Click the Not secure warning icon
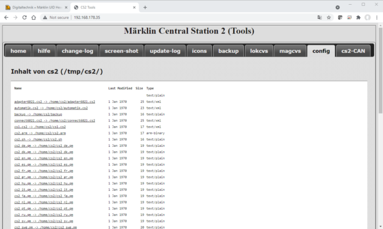Screen dimensions: 383x229 click(45, 17)
